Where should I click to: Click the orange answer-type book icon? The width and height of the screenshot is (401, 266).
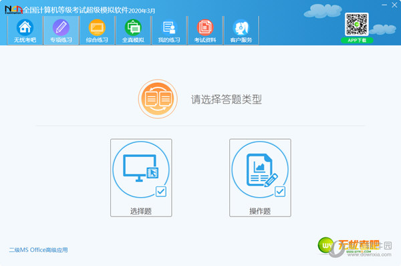[158, 99]
